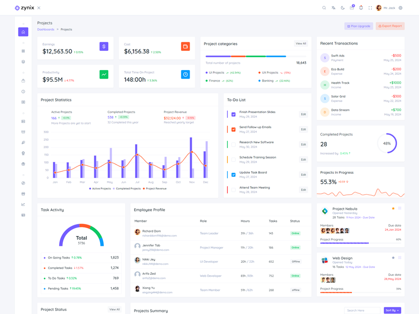Click the Search Here input field
Viewport: 419px width, 314px height.
pyautogui.click(x=362, y=310)
